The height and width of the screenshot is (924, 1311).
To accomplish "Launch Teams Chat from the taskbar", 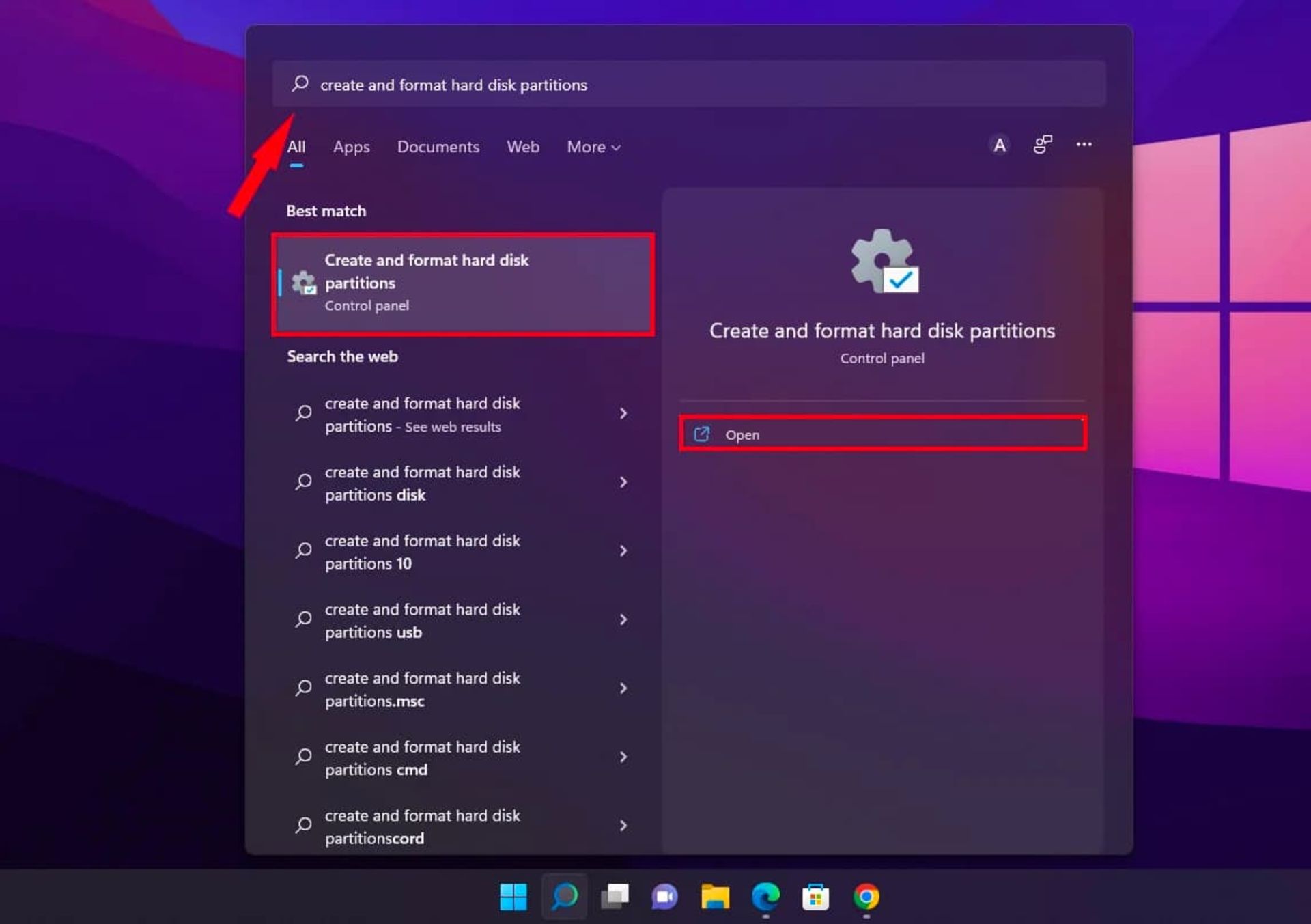I will (664, 897).
